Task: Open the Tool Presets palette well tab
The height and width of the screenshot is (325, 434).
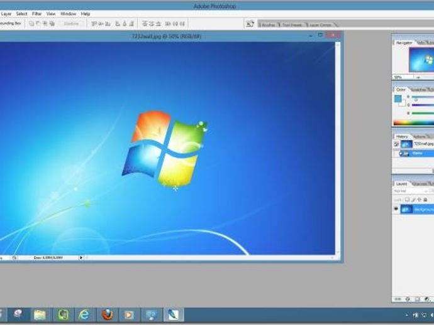Action: point(292,25)
